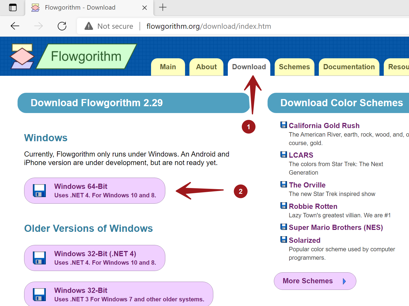Open the Super Mario Brothers (NES) scheme link
Image resolution: width=409 pixels, height=306 pixels.
pos(336,227)
